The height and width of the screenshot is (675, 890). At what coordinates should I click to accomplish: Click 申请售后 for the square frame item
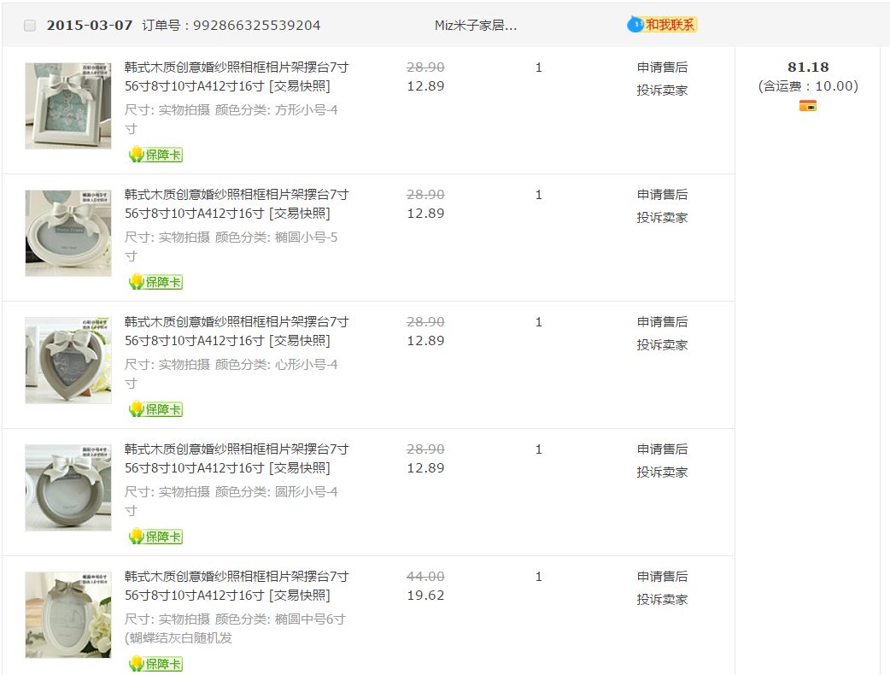(x=662, y=67)
